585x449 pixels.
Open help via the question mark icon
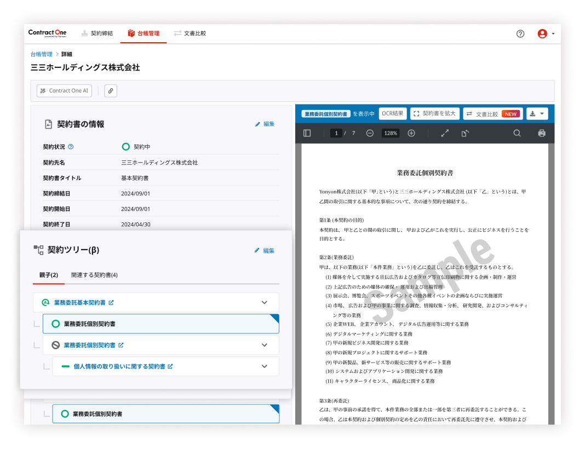[520, 33]
